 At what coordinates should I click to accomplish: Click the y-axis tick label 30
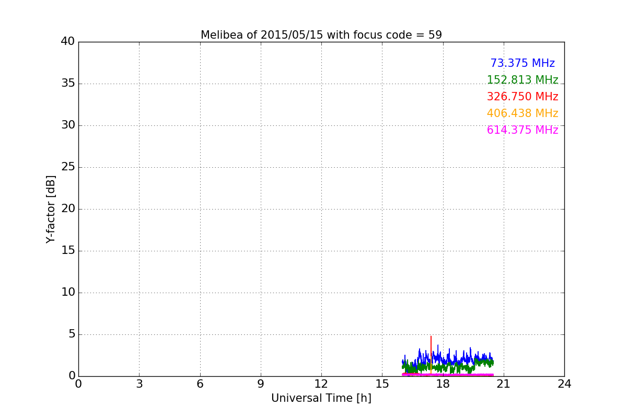[68, 125]
